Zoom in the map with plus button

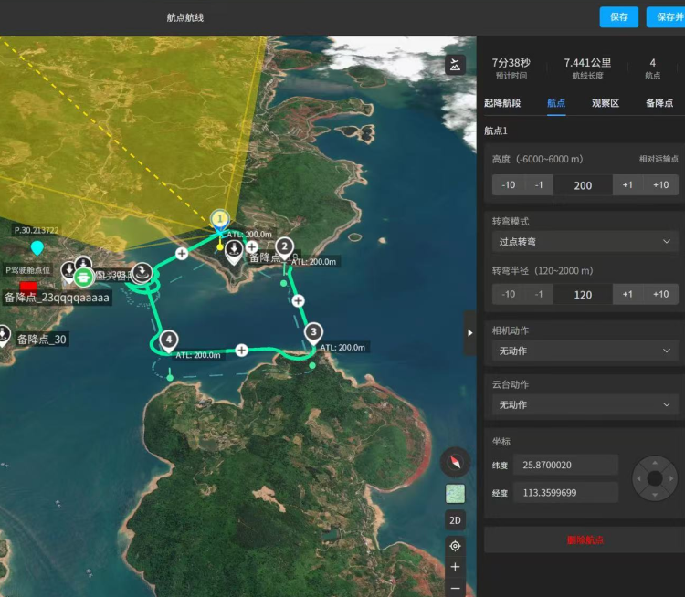(x=455, y=567)
